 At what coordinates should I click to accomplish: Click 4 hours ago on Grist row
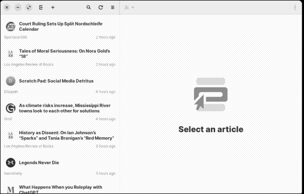coord(105,119)
